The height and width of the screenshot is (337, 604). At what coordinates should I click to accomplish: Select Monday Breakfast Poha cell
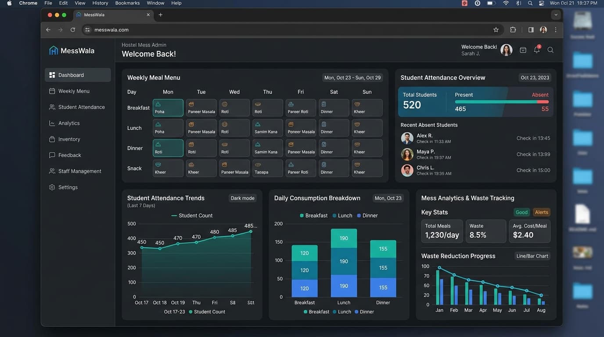pos(168,108)
